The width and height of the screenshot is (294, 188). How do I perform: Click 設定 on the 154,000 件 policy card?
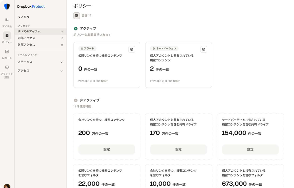coord(250,149)
